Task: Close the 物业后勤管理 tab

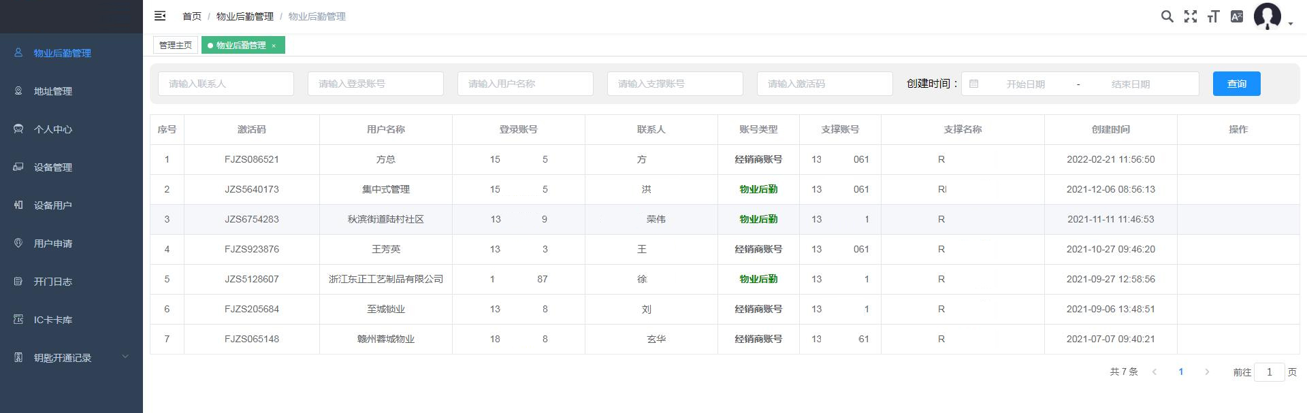Action: coord(274,46)
